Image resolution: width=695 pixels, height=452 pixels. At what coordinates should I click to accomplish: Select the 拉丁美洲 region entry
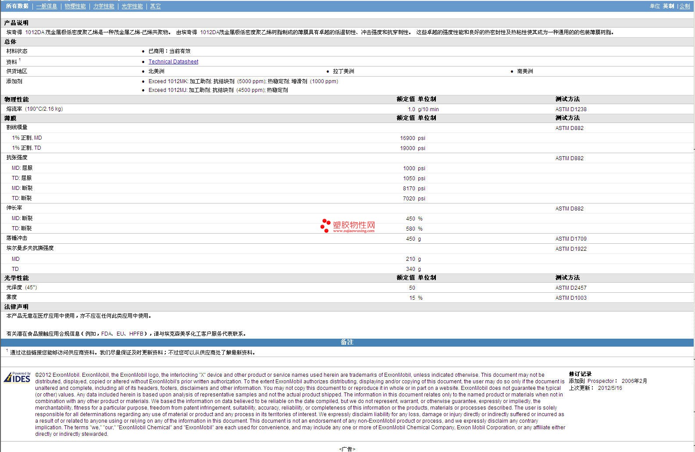pyautogui.click(x=343, y=71)
